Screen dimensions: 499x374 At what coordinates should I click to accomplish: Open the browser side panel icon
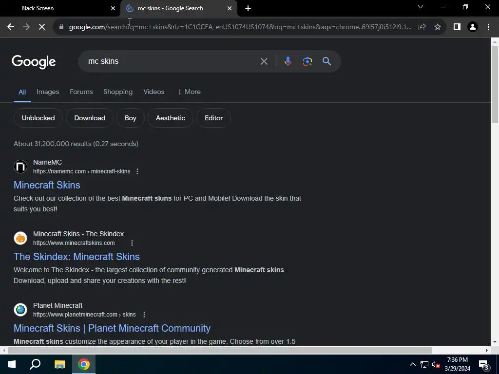[457, 27]
